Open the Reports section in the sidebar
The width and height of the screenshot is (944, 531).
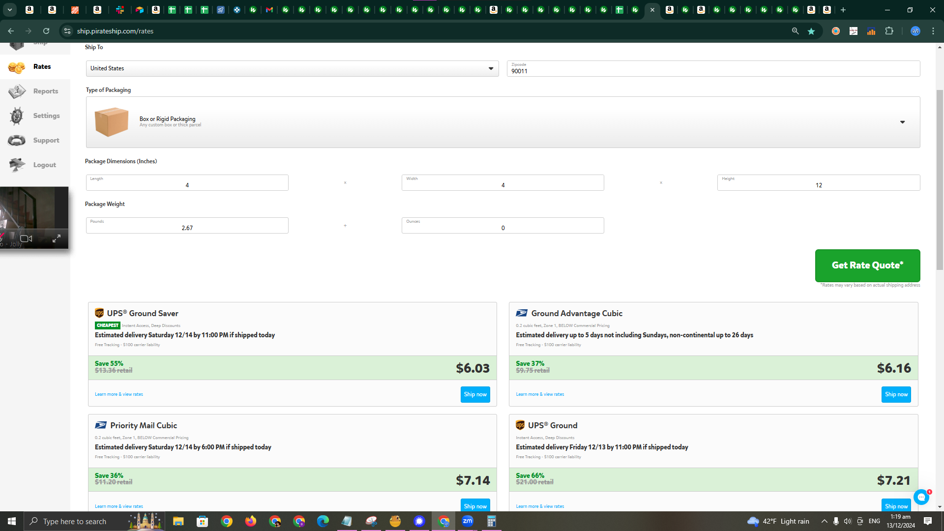coord(34,91)
